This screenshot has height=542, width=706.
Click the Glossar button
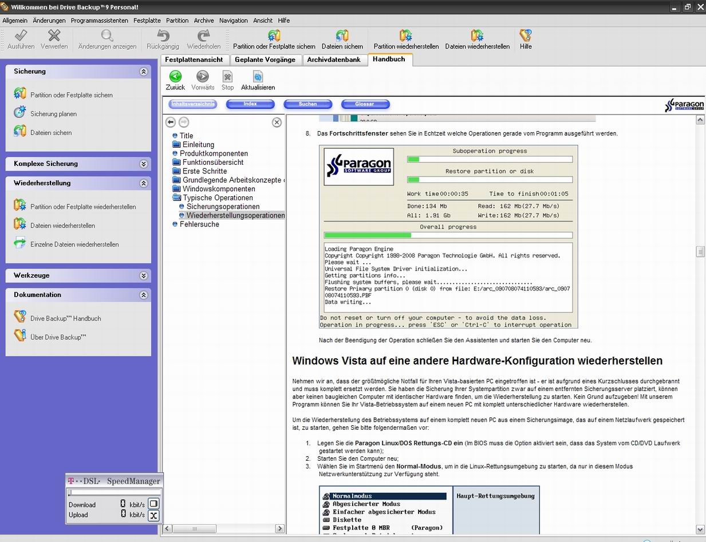[365, 104]
